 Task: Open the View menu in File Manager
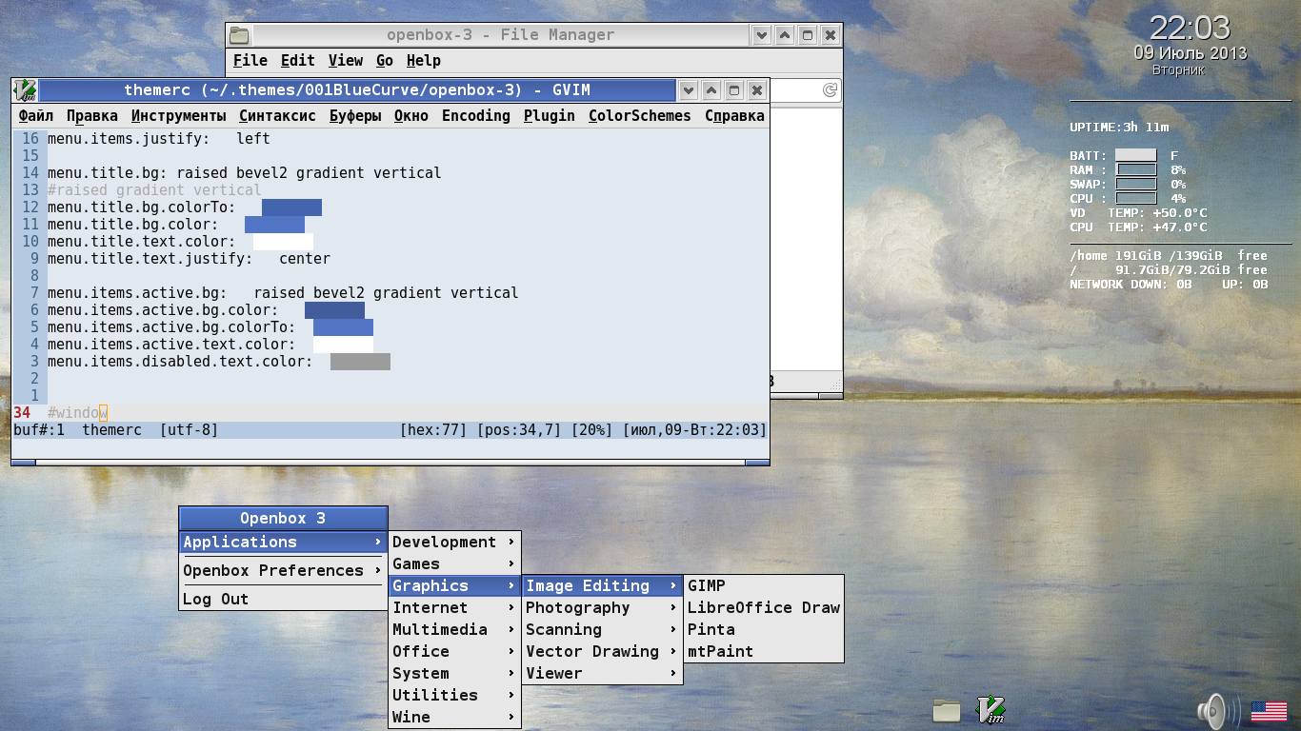346,61
